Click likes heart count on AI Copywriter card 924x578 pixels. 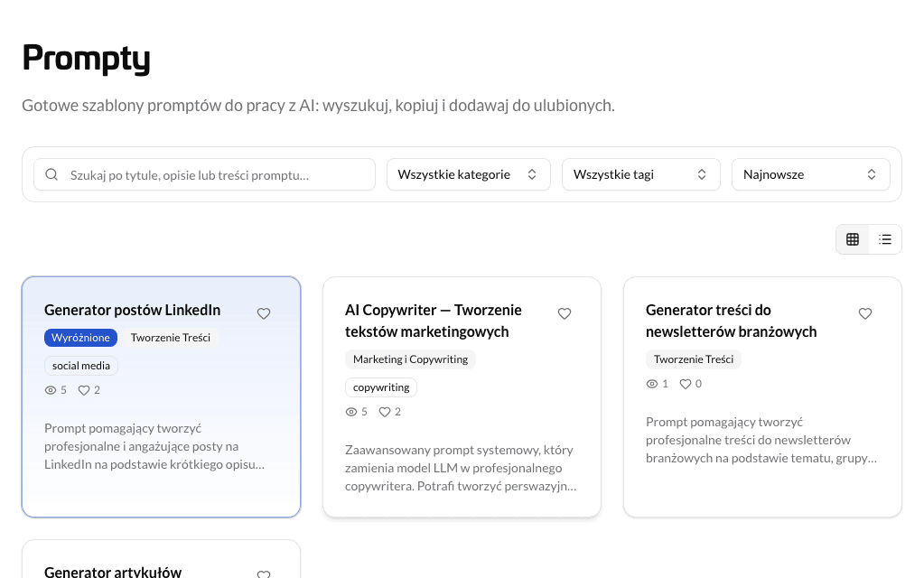(389, 412)
